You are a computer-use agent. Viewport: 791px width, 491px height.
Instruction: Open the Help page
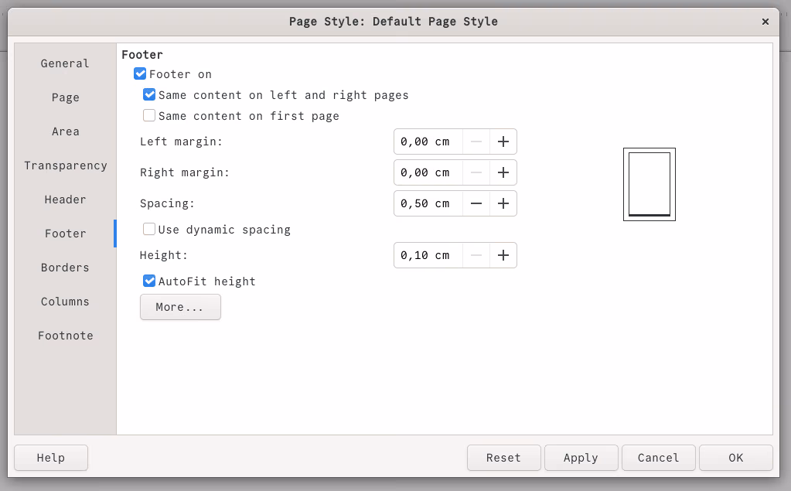(x=50, y=457)
